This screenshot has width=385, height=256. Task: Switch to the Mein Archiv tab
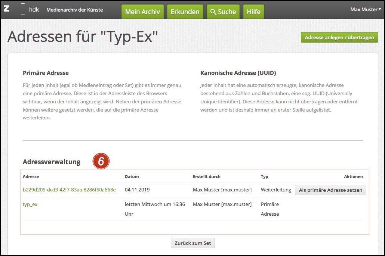coord(142,12)
